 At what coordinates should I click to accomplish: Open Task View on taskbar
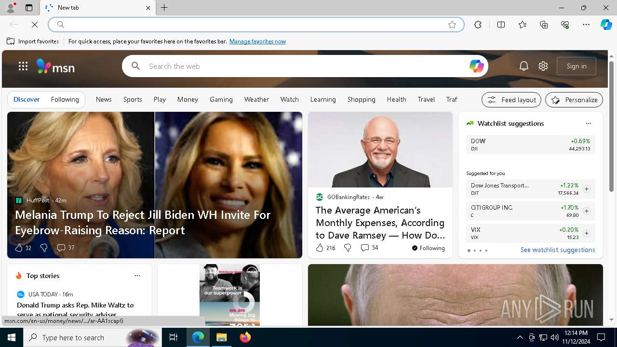click(174, 337)
